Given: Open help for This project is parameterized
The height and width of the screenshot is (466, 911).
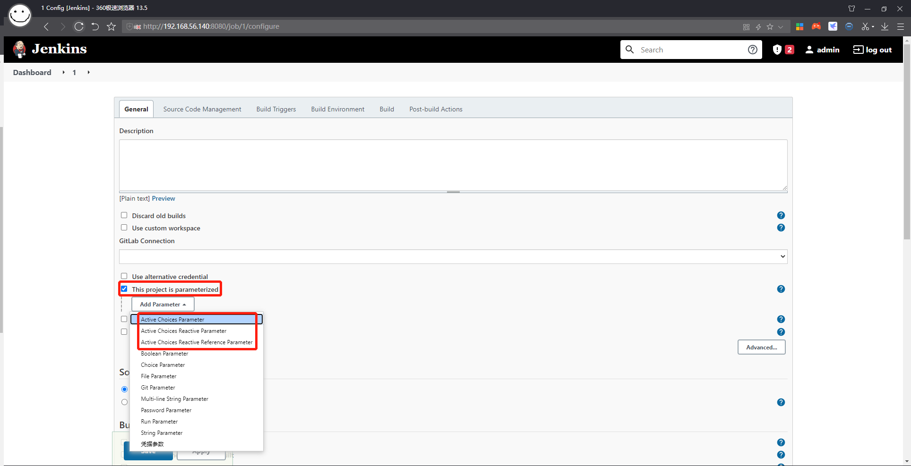Looking at the screenshot, I should (x=781, y=289).
